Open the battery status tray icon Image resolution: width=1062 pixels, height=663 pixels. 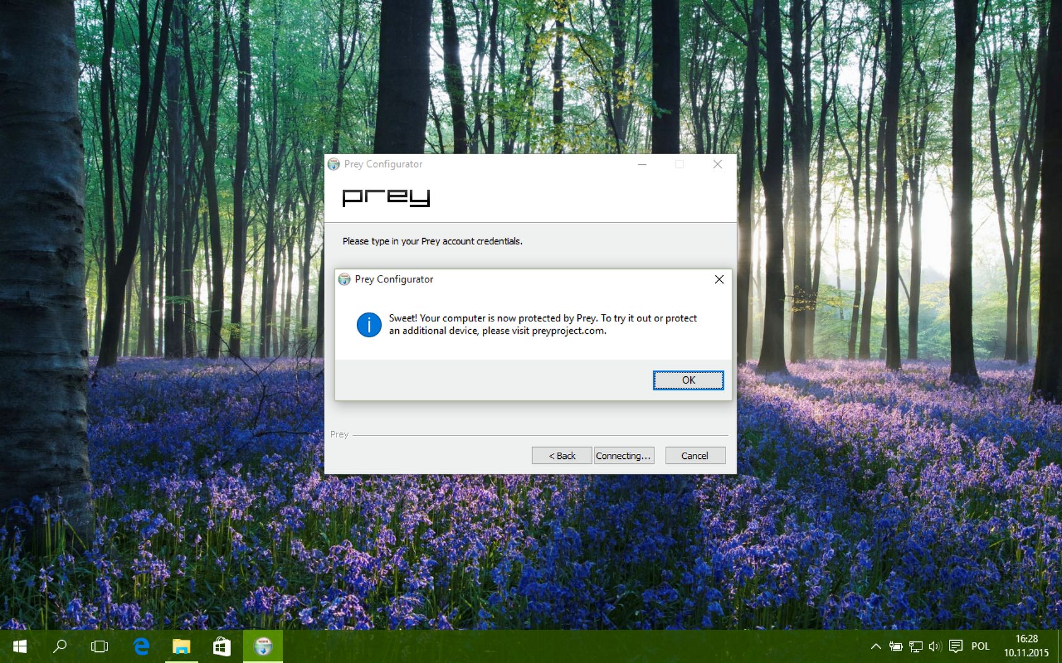896,646
